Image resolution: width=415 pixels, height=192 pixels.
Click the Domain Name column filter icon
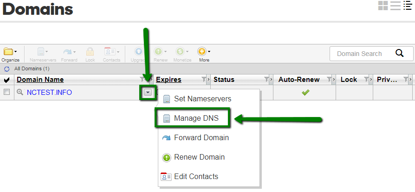tap(142, 80)
